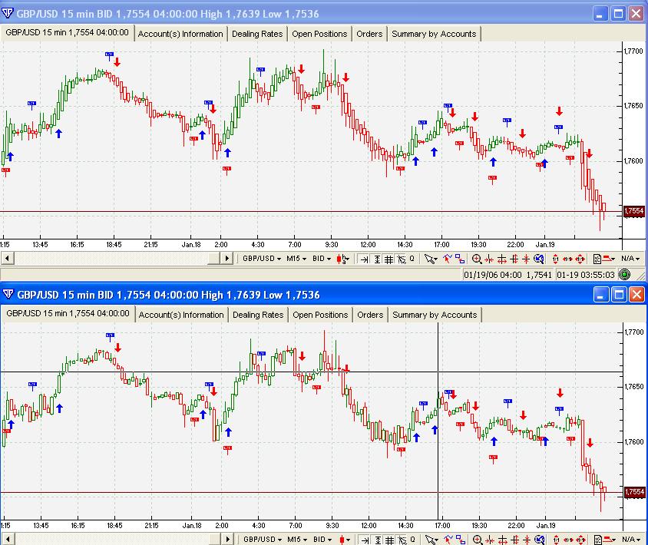Select Summary by Accounts tab in upper window

pyautogui.click(x=434, y=34)
